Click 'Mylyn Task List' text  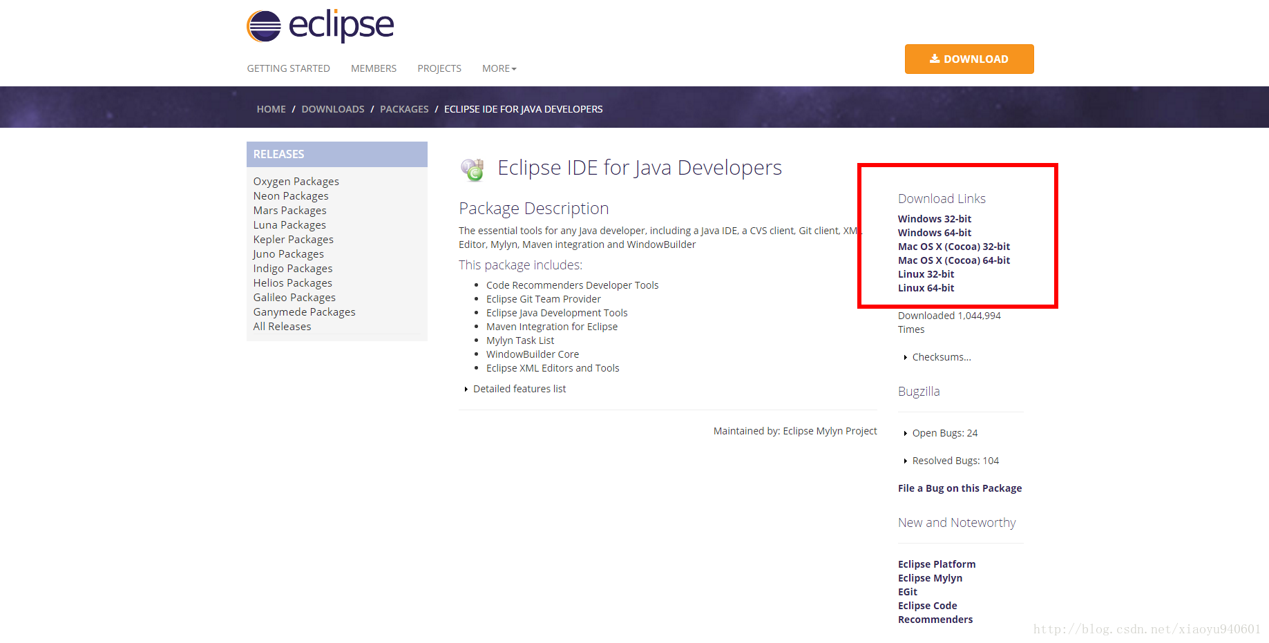tap(520, 340)
